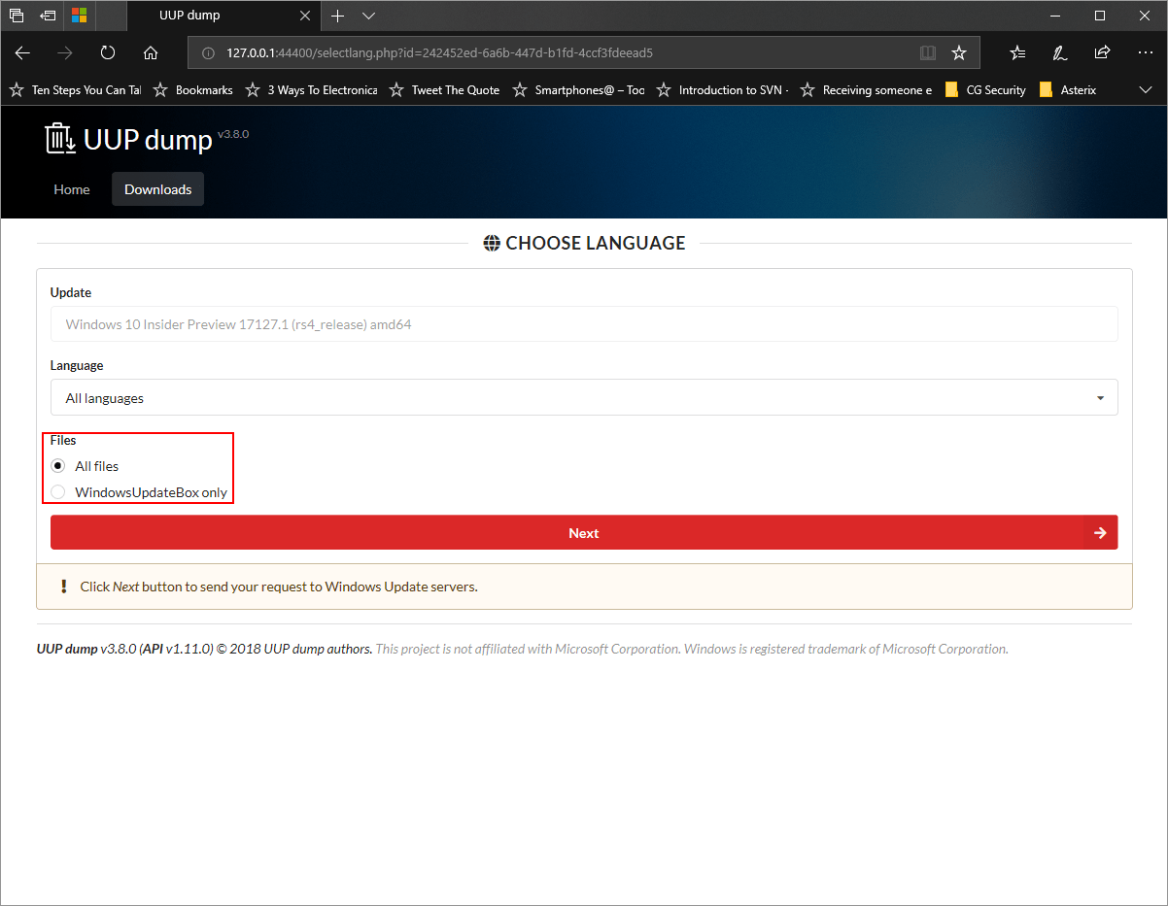Screen dimensions: 1168x906
Task: Select the All files radio button
Action: [58, 466]
